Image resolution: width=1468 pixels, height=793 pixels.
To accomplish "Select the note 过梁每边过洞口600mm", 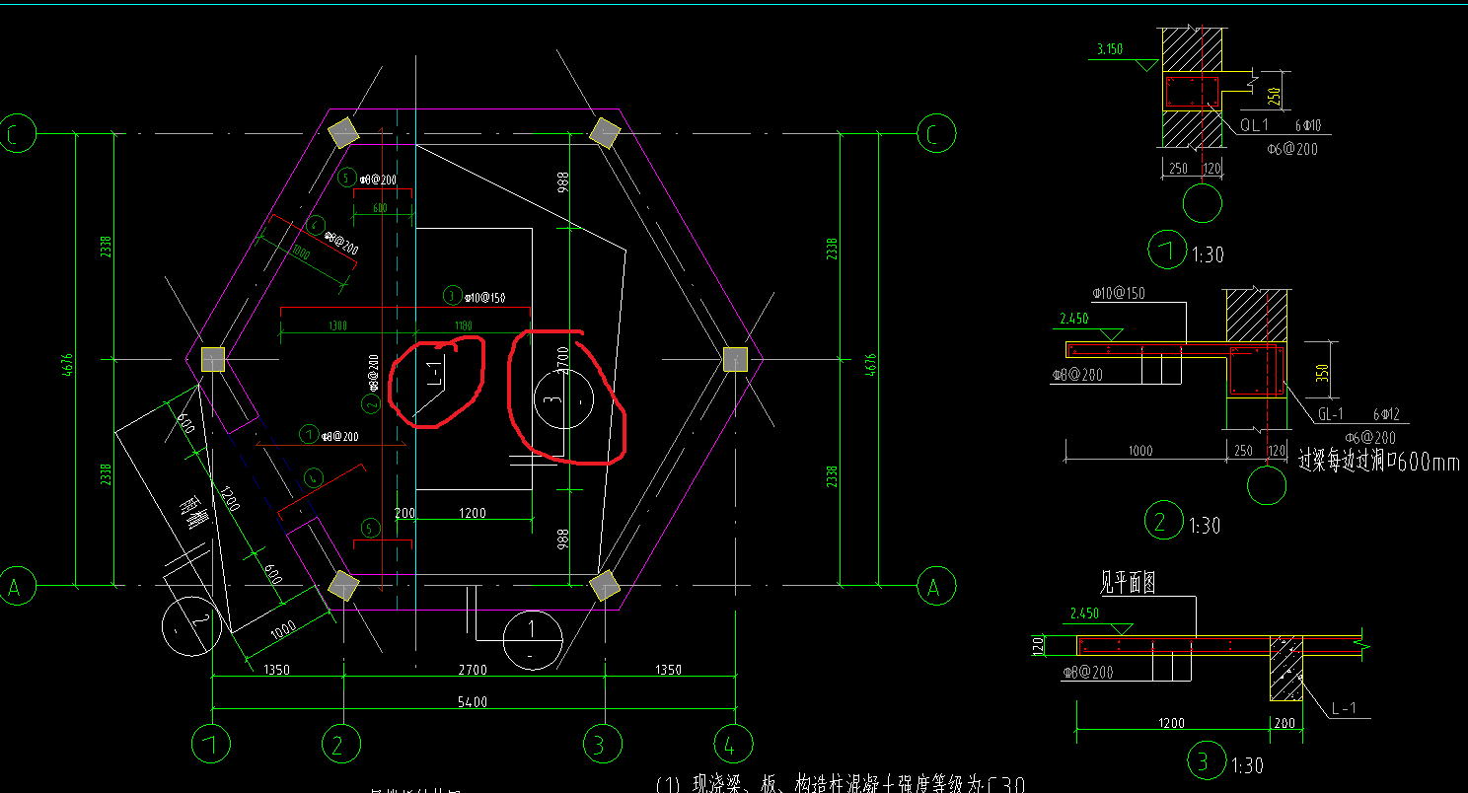I will (x=1379, y=461).
